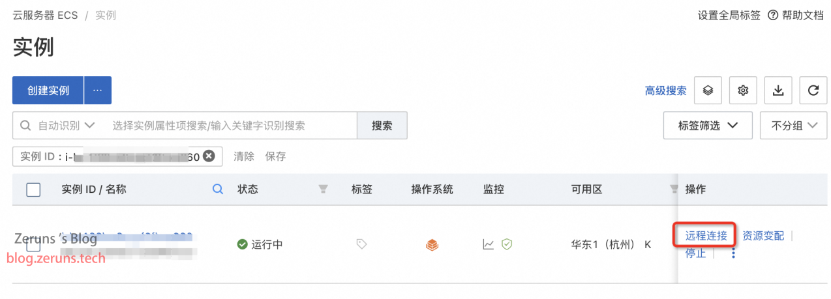831x299 pixels.
Task: Open the 云服务器 ECS breadcrumb
Action: click(x=45, y=15)
